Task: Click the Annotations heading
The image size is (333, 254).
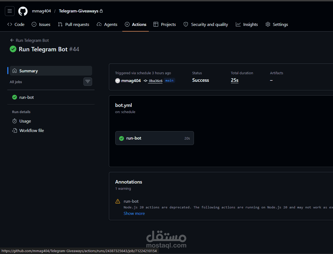Action: (129, 182)
